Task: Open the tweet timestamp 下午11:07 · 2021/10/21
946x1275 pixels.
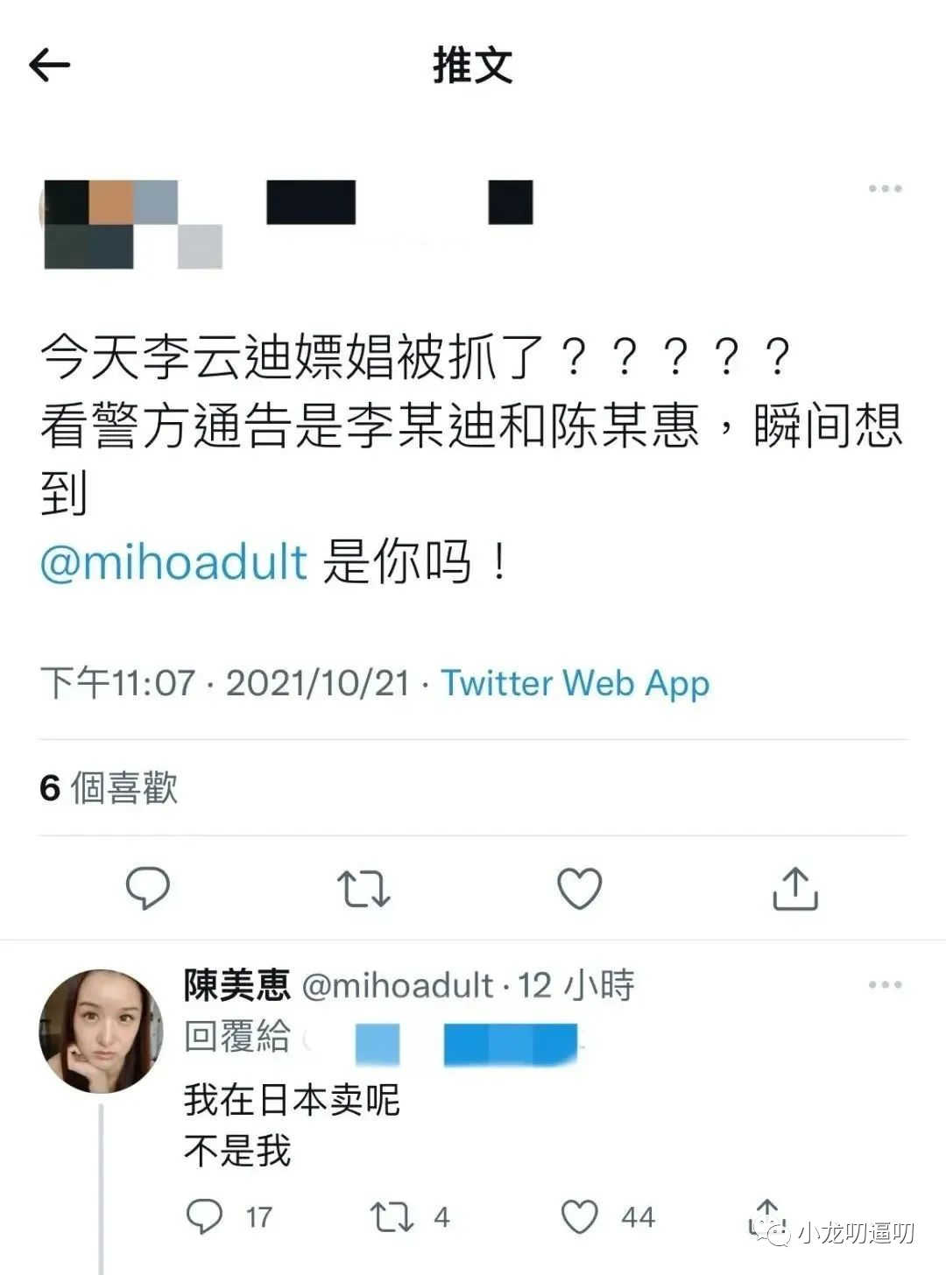Action: (x=225, y=683)
